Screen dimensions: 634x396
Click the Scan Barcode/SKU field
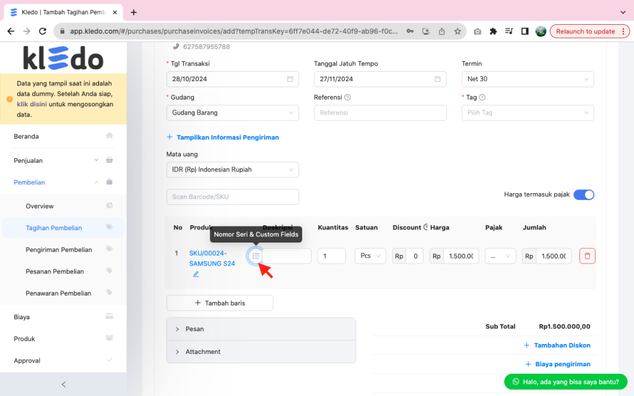(233, 197)
